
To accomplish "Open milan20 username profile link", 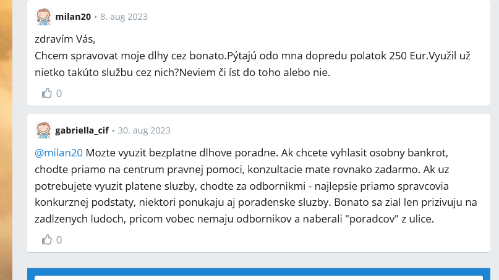I will pyautogui.click(x=73, y=17).
